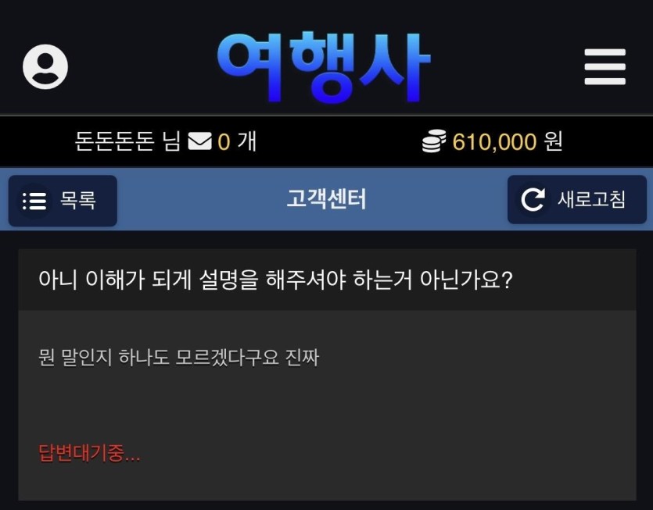Go home via the 여행사 logo
The image size is (653, 510).
(324, 67)
